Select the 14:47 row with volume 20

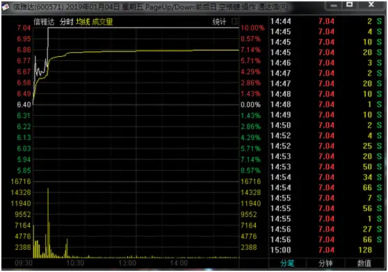tap(326, 83)
